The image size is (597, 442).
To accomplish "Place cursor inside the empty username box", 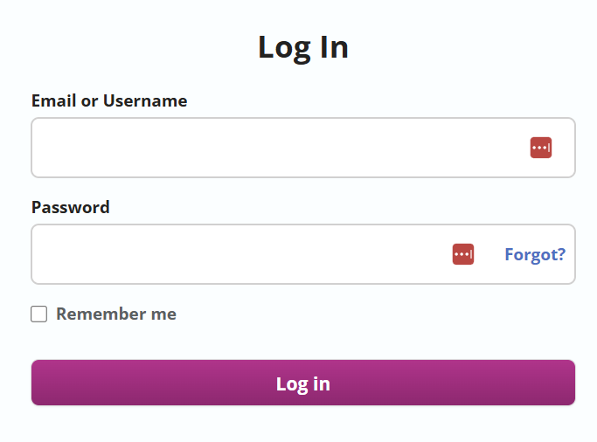I will (303, 148).
